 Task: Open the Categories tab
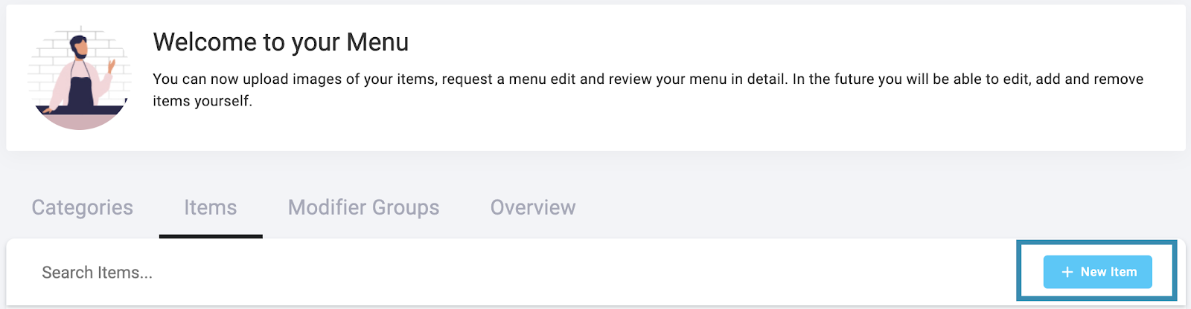pyautogui.click(x=82, y=207)
